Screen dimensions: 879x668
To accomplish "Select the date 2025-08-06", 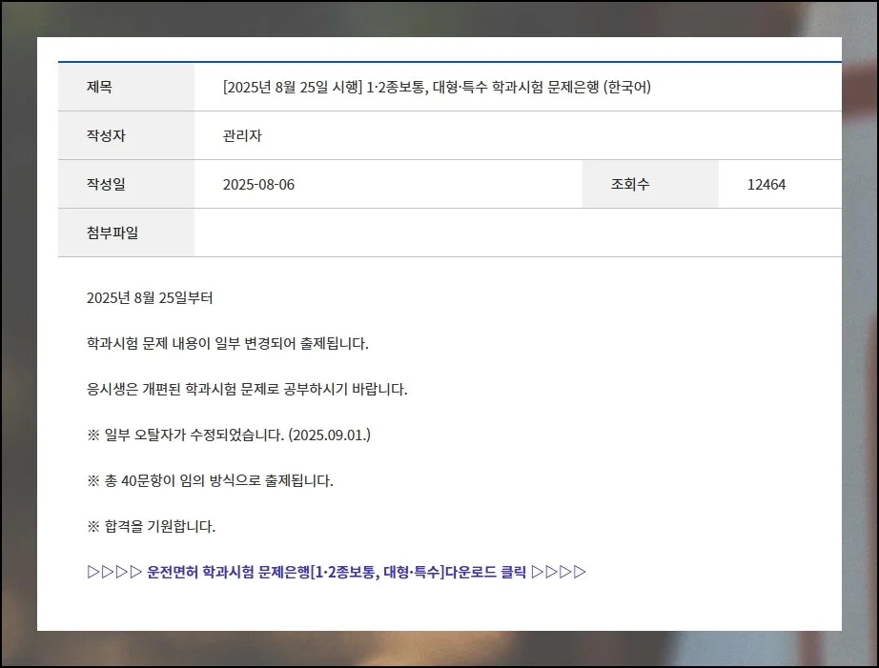I will [258, 184].
